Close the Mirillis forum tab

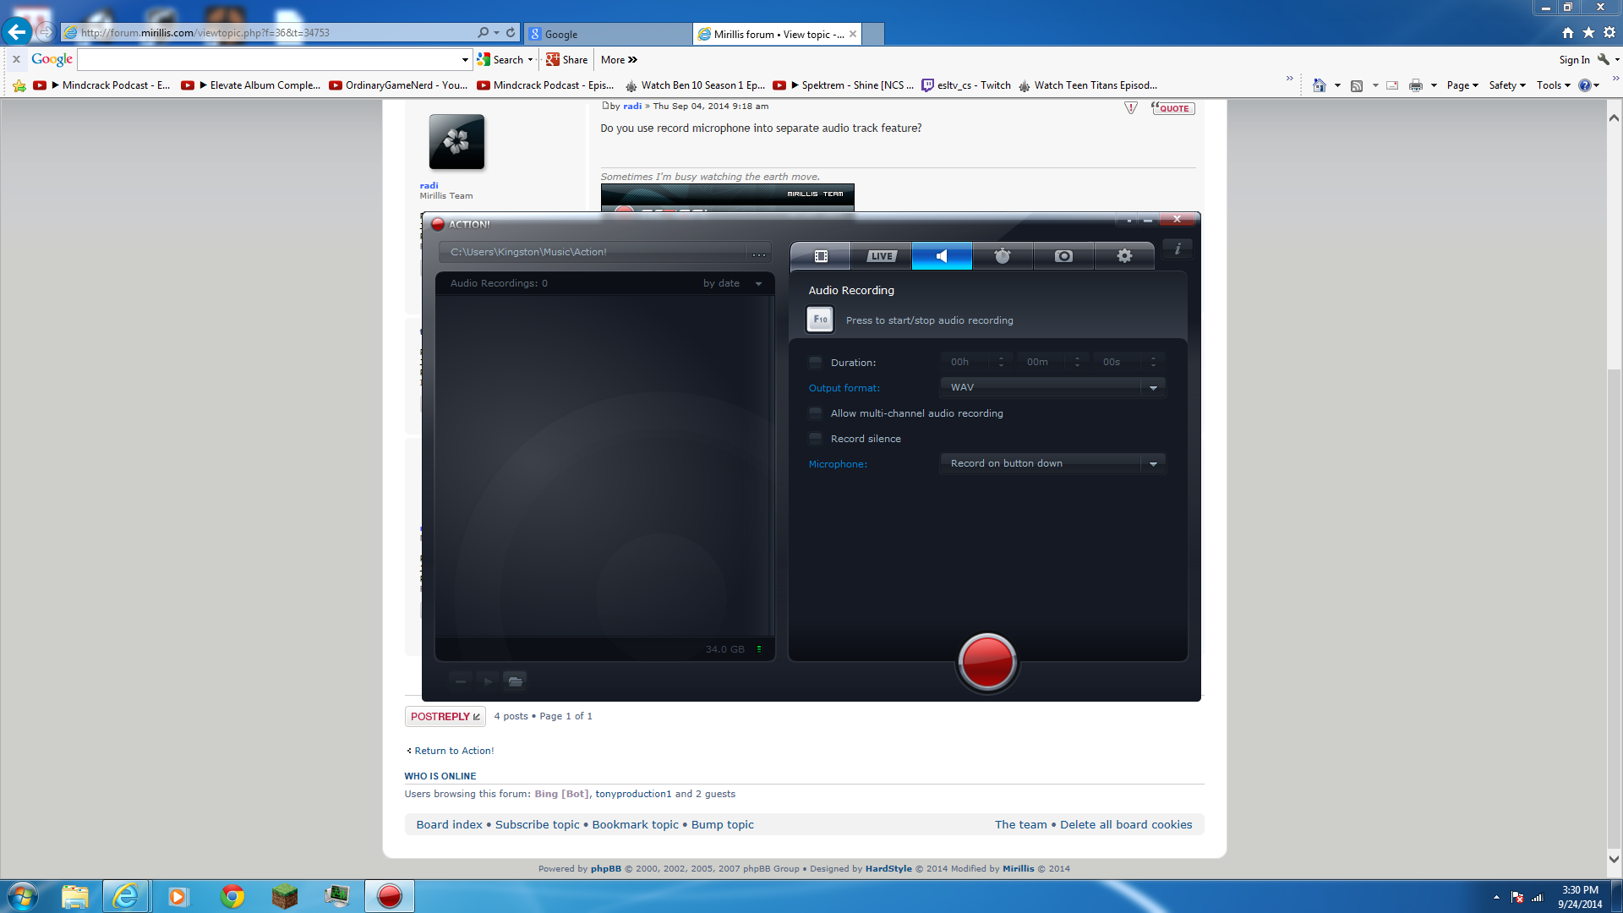click(853, 34)
